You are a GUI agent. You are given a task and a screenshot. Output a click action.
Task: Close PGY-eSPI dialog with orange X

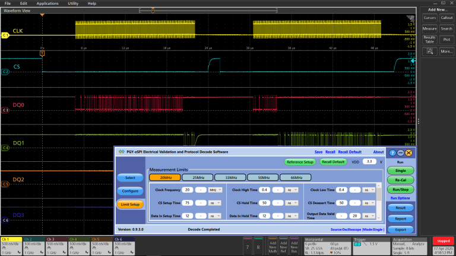click(408, 153)
